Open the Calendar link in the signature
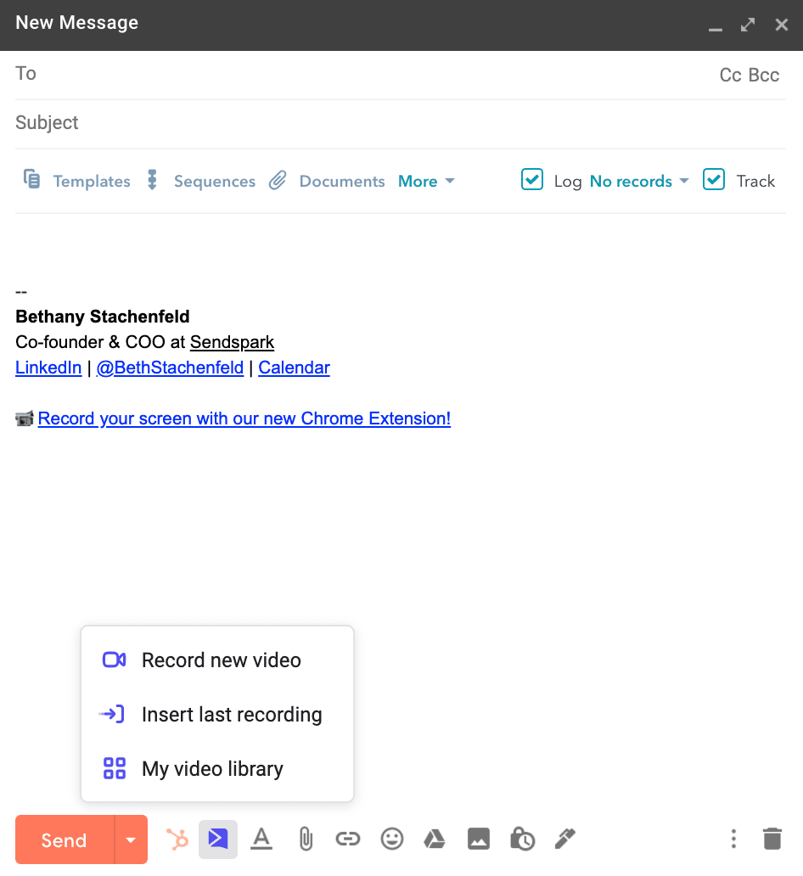 [294, 368]
